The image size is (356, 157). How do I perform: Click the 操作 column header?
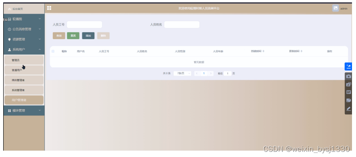[x=330, y=51]
